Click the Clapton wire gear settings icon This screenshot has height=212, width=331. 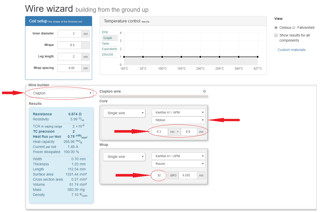pyautogui.click(x=204, y=91)
